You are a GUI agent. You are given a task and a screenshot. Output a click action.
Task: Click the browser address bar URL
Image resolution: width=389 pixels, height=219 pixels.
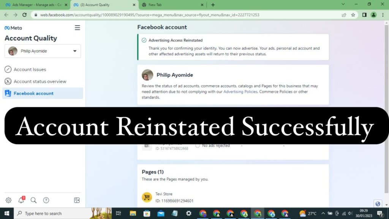[x=150, y=15]
